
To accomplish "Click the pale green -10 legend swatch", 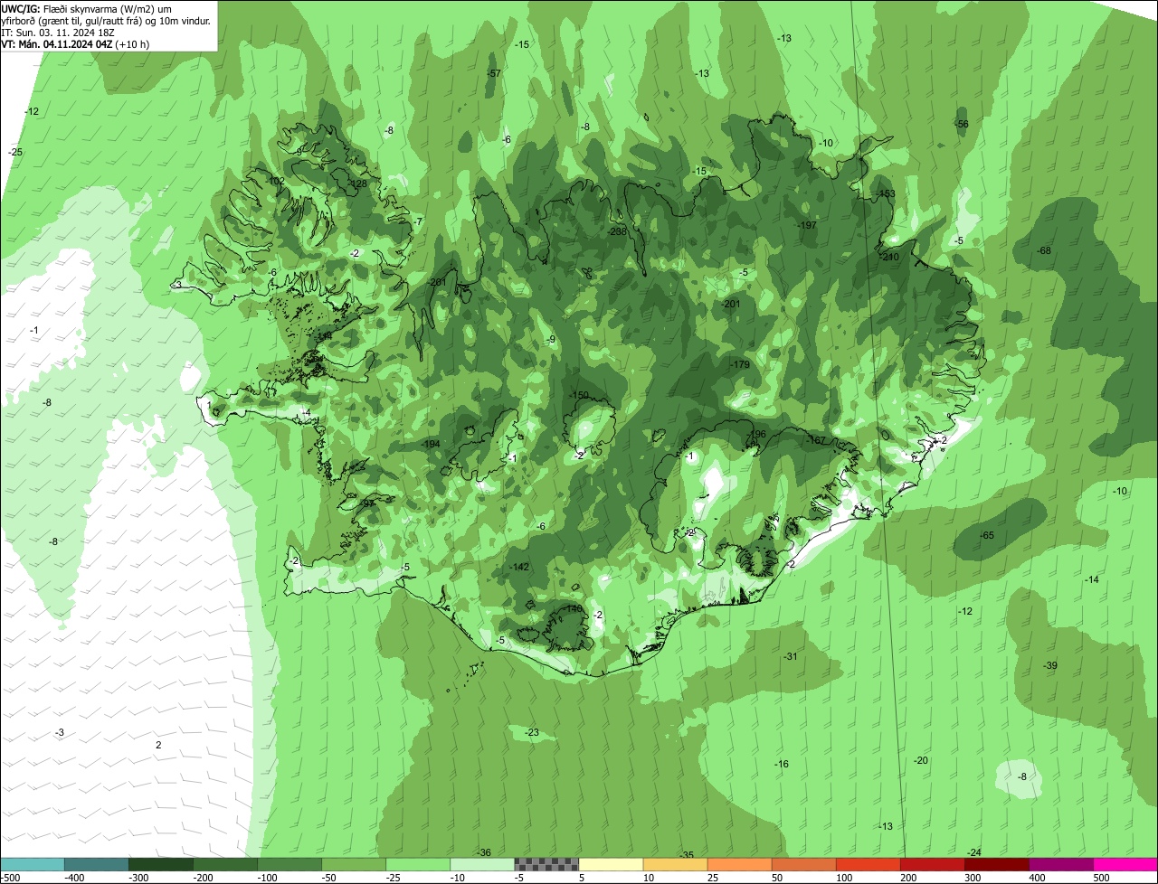I will (x=482, y=864).
